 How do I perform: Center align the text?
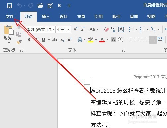tap(139, 40)
